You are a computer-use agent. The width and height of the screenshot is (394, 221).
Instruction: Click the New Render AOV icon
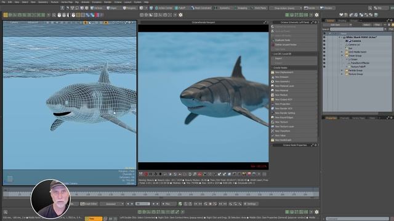tap(273, 109)
